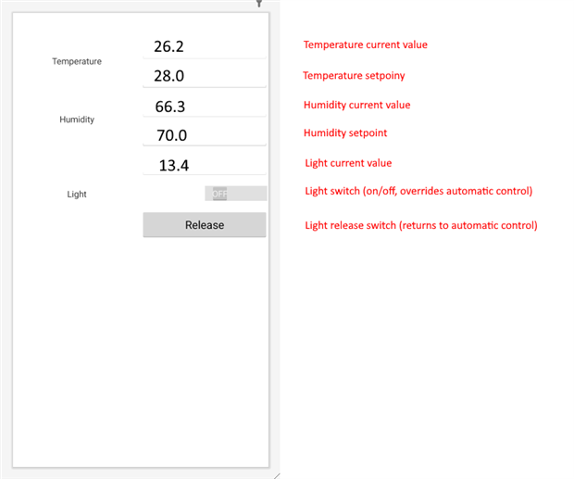
Task: Click the 'Humidity current value' annotation
Action: point(357,105)
